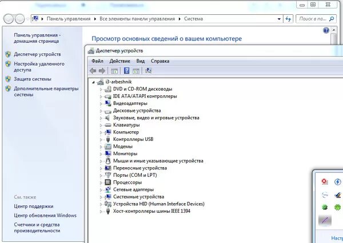Click the Help icon in Device Manager toolbar
This screenshot has width=343, height=243.
[x=126, y=71]
